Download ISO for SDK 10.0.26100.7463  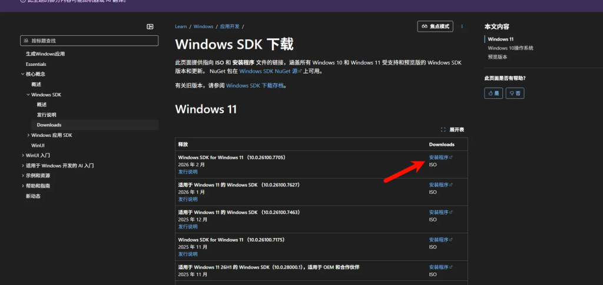coord(433,220)
